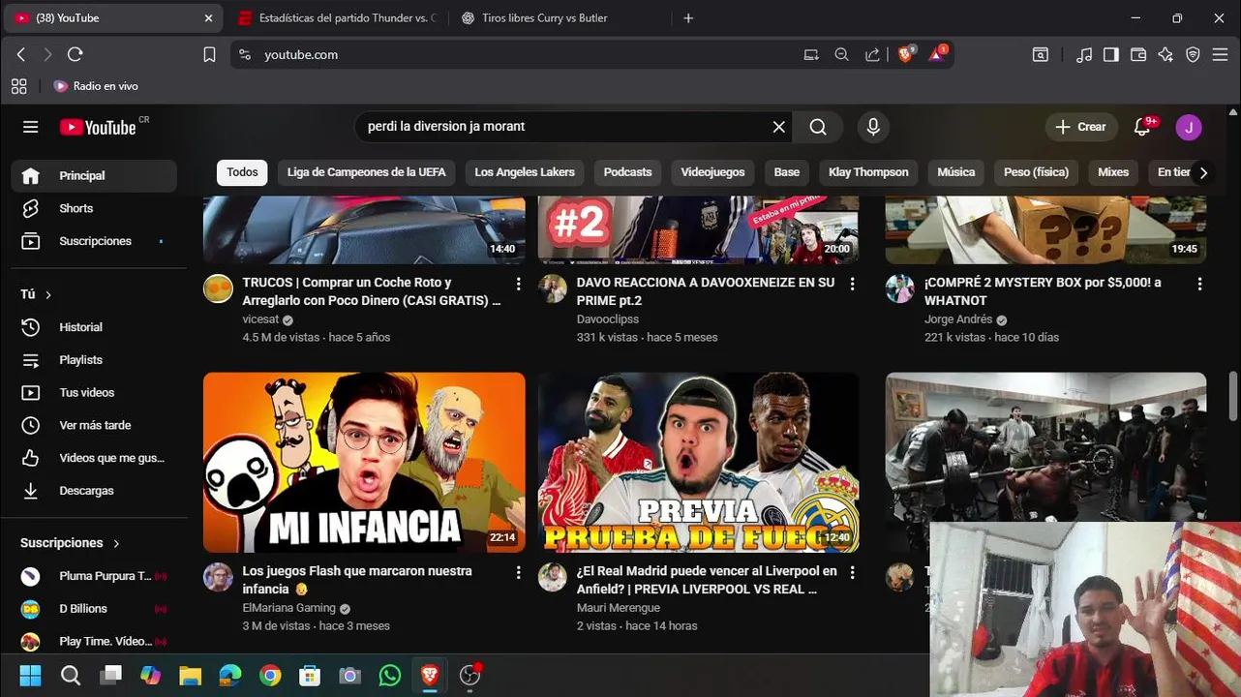Clear the search box text
Viewport: 1241px width, 697px height.
[778, 127]
